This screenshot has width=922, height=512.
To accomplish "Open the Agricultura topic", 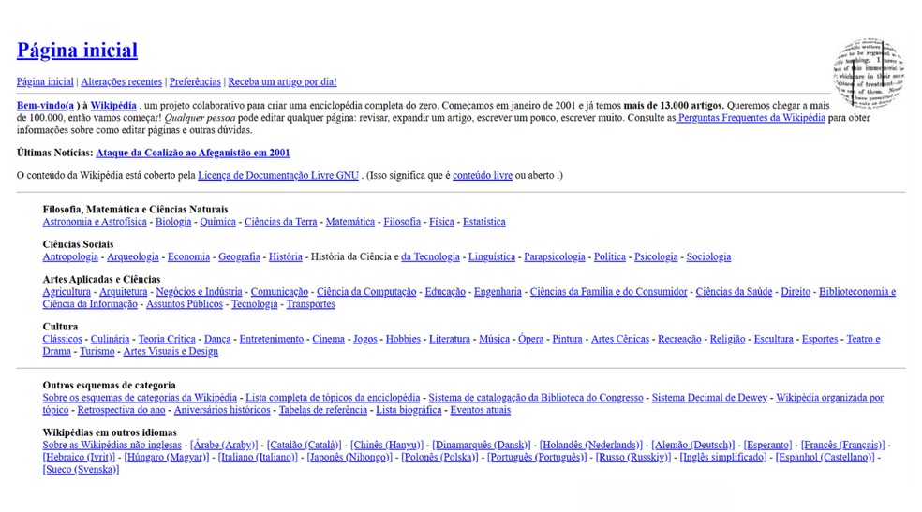I will pyautogui.click(x=67, y=292).
